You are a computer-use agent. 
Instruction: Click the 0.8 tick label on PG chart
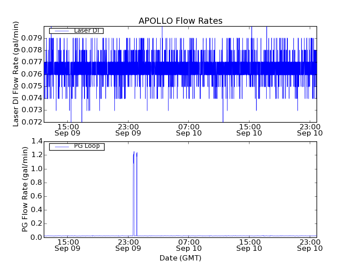pyautogui.click(x=37, y=183)
